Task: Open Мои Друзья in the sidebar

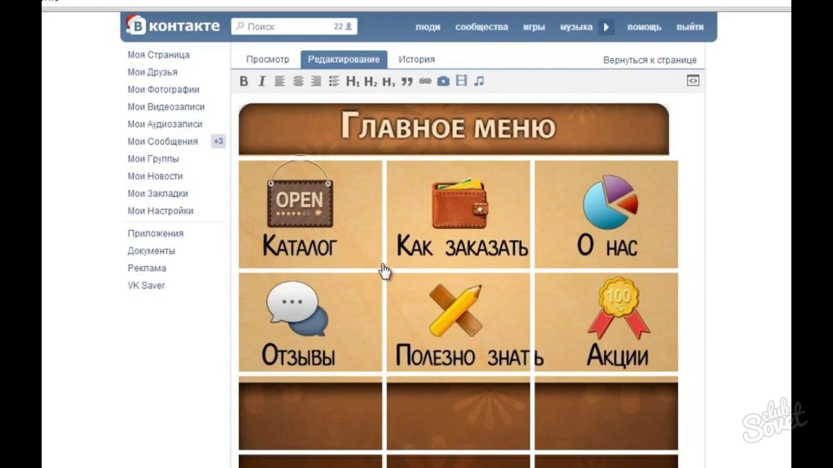Action: [x=152, y=72]
